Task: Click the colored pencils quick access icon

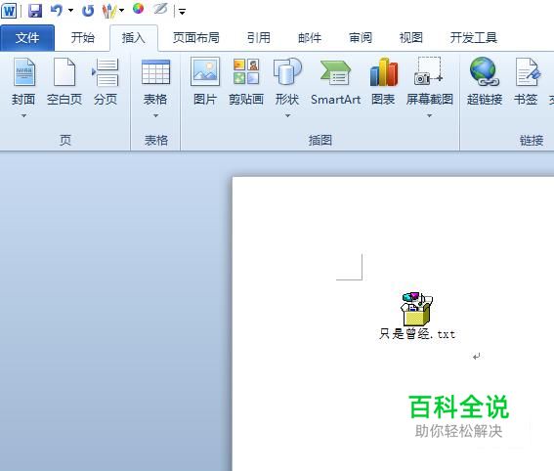Action: point(109,11)
